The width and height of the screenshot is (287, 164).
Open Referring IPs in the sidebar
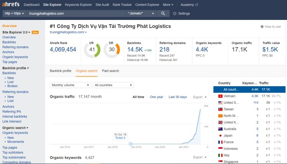coord(12,112)
